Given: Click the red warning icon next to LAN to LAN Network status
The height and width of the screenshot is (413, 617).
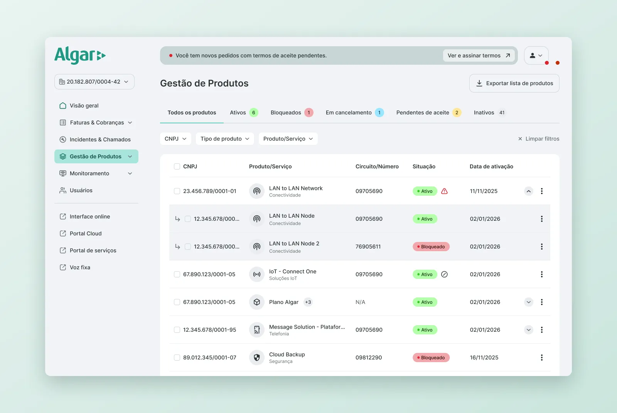Looking at the screenshot, I should pos(444,191).
